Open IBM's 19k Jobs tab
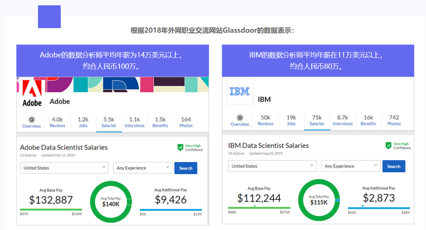Image resolution: width=426 pixels, height=230 pixels. coord(291,120)
